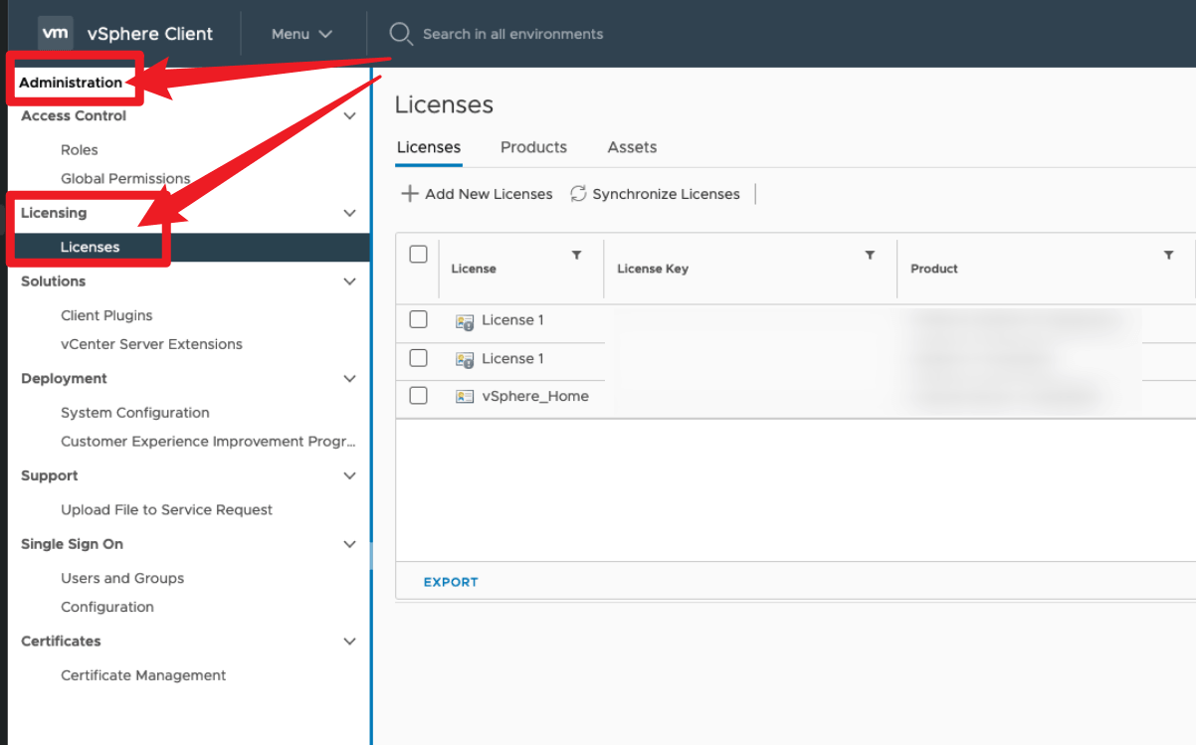Click the Administration heading in sidebar

coord(71,83)
